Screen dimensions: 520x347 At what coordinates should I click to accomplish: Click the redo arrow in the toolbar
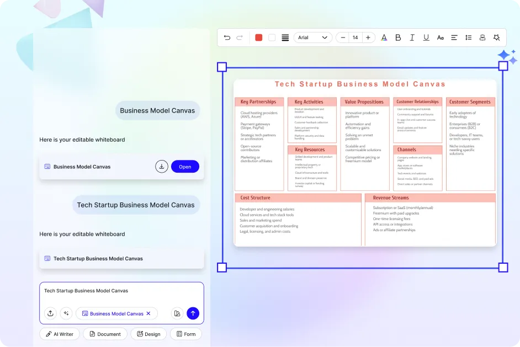pos(240,38)
